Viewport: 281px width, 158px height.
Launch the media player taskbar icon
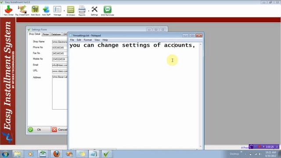[x=30, y=154]
